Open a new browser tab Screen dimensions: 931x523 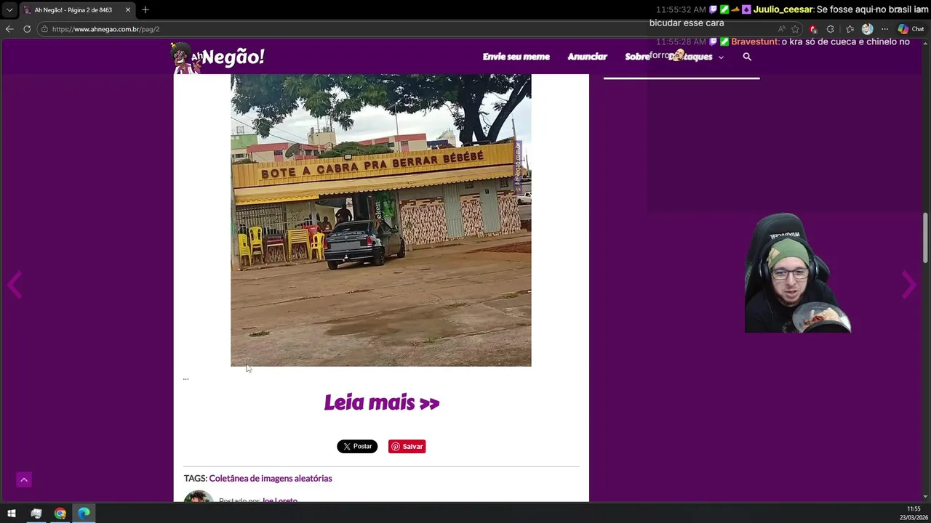[x=145, y=10]
